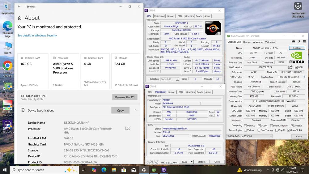Open the Recycle Bin desktop icon
309x174 pixels.
pos(7,8)
